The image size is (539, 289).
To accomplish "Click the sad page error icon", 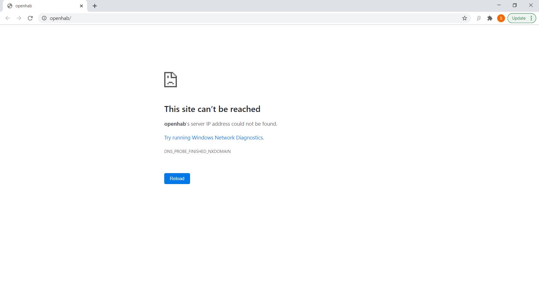I will [x=171, y=80].
